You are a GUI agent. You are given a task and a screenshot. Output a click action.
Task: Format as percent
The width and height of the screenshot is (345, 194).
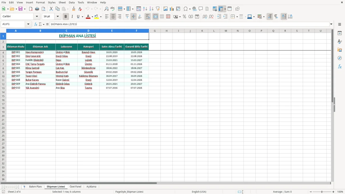point(184,17)
